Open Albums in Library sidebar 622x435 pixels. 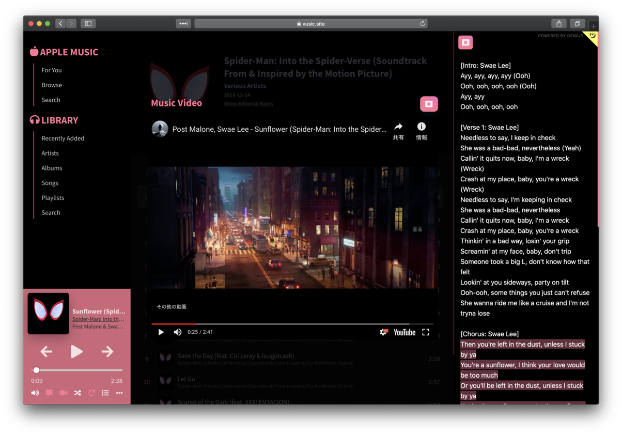click(52, 168)
